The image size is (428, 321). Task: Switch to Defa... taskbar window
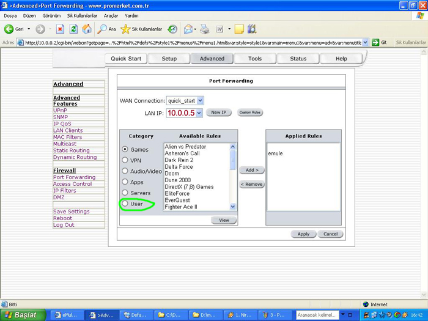pyautogui.click(x=136, y=315)
